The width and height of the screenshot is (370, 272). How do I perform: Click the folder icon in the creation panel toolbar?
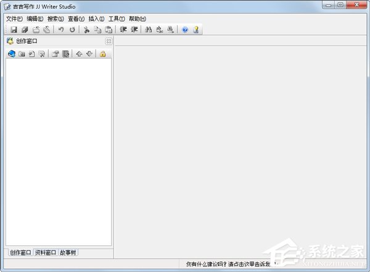pos(22,54)
